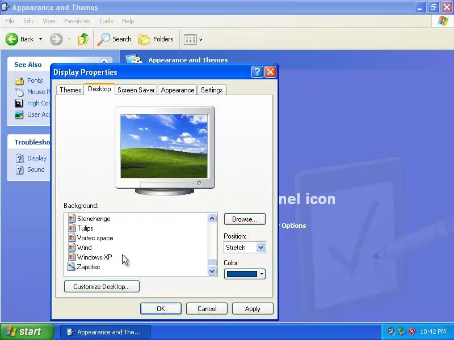Click the Browse button
The width and height of the screenshot is (454, 340).
245,219
